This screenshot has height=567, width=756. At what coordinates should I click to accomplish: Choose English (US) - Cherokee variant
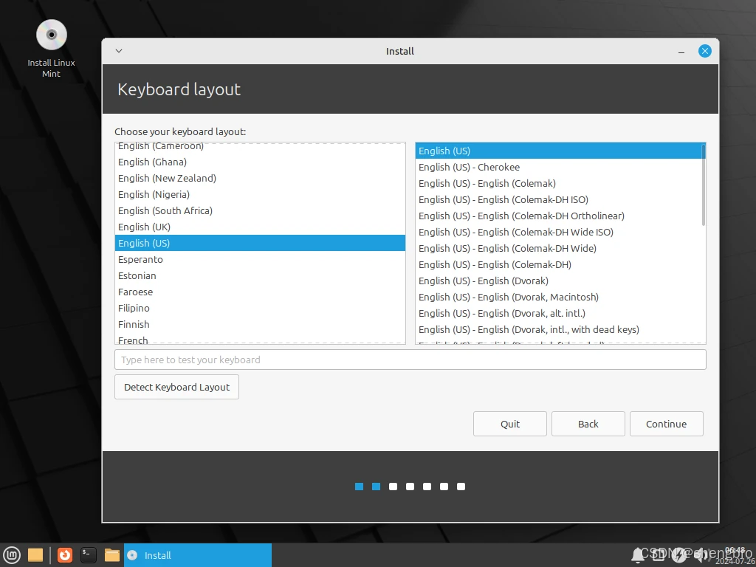click(x=469, y=167)
